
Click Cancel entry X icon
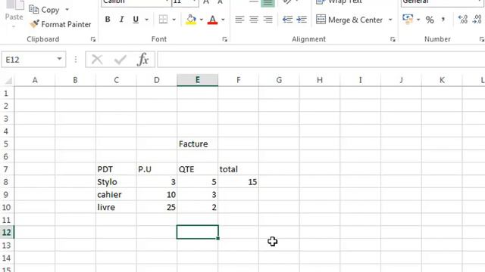click(x=97, y=59)
